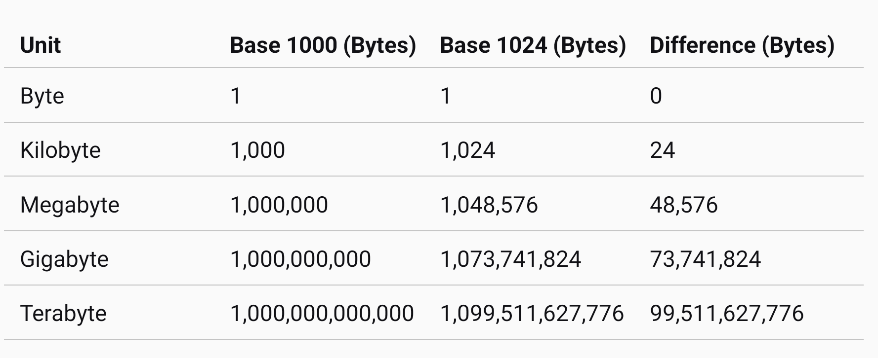Select the Megabyte unit cell
Screen dimensions: 878x358
70,205
